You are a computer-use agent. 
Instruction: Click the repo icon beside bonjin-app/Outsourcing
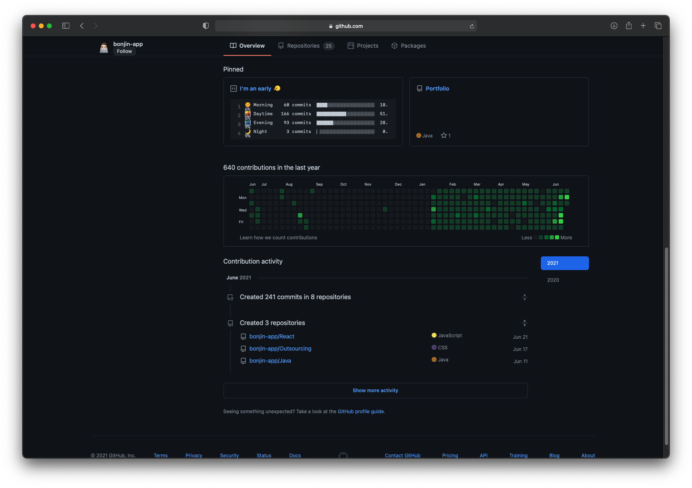click(x=243, y=349)
